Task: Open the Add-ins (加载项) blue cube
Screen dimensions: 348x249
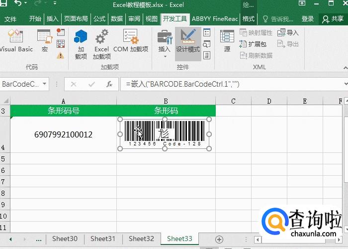Action: [81, 44]
